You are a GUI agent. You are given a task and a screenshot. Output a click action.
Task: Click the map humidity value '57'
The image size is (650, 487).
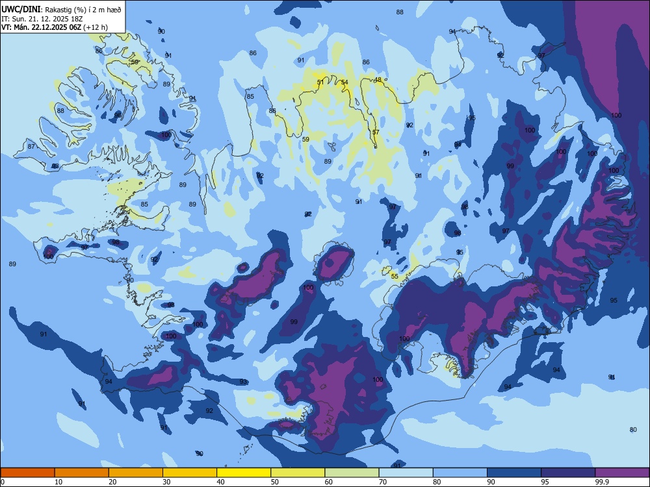pyautogui.click(x=376, y=132)
